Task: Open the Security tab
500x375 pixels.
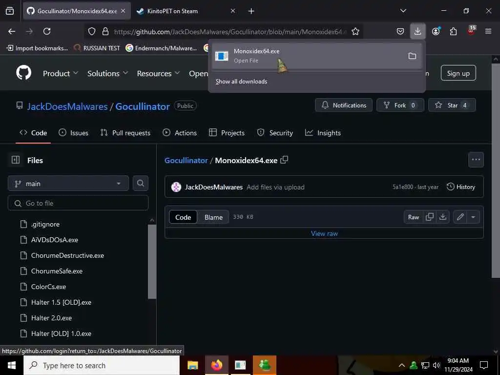Action: pos(275,133)
